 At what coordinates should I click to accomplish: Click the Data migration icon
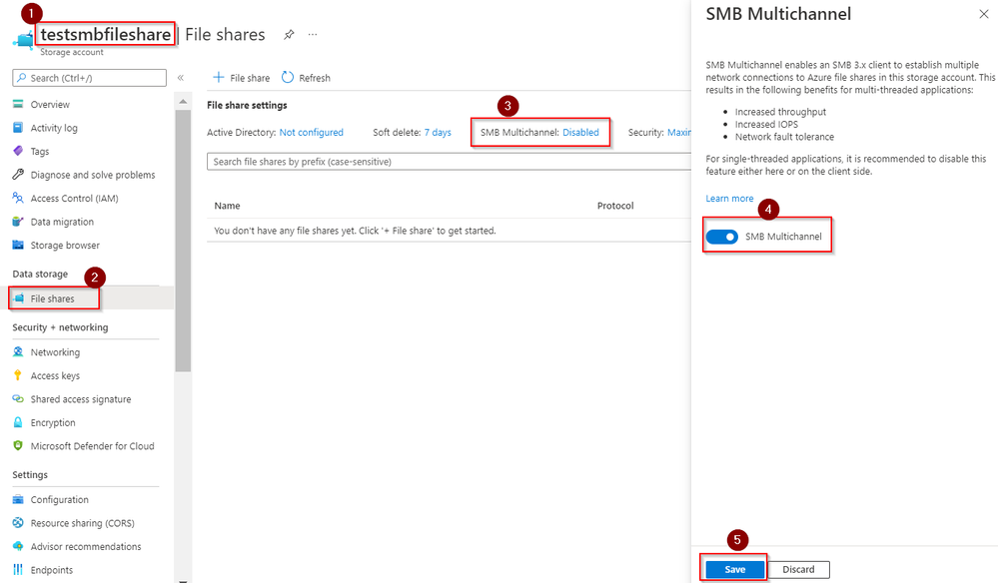(x=18, y=222)
